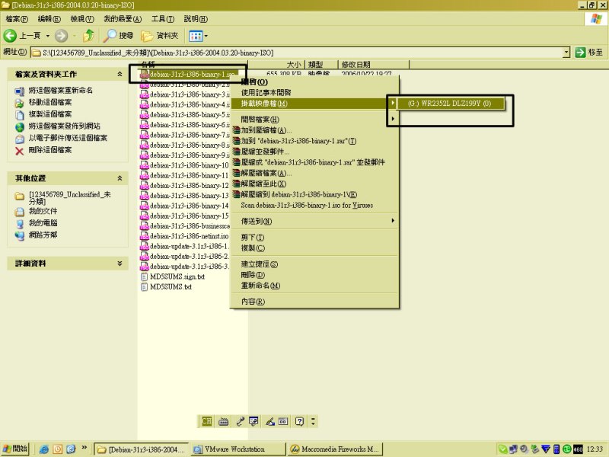Select the debian-31r3-i386-netinst.iso file
The width and height of the screenshot is (609, 457).
[184, 236]
